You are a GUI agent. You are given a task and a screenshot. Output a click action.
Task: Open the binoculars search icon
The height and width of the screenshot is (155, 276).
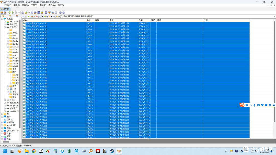click(32, 12)
